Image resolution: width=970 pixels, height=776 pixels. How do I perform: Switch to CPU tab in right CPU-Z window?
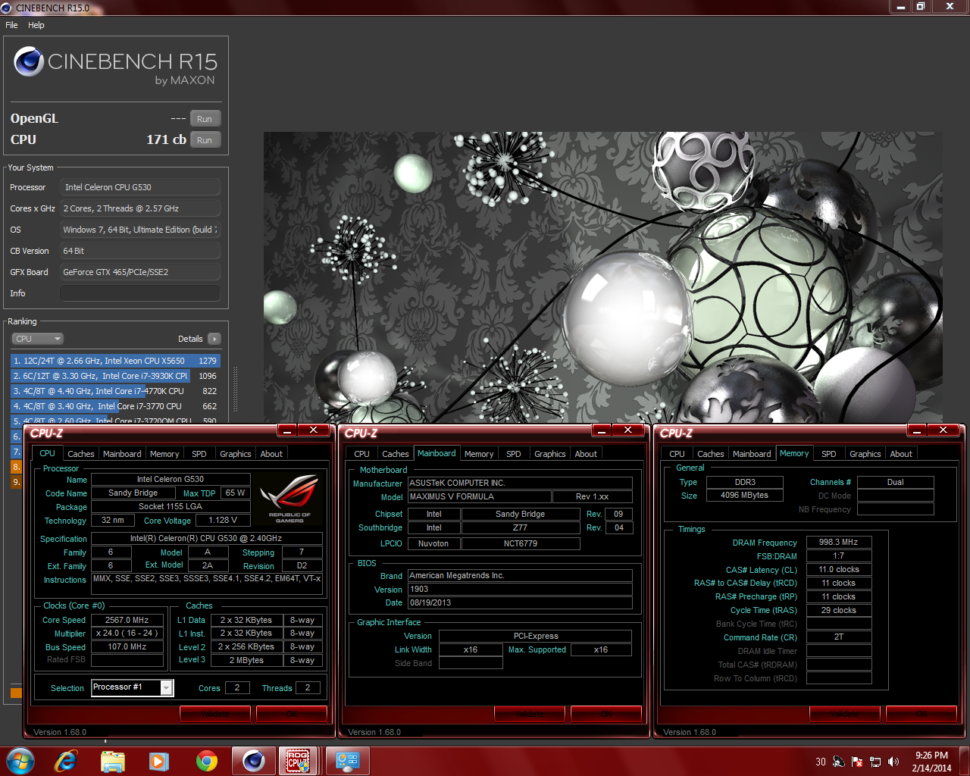point(677,454)
